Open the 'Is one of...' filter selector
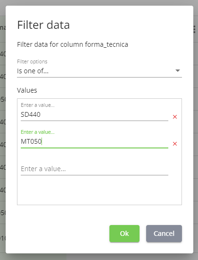The height and width of the screenshot is (260, 198). [x=99, y=71]
